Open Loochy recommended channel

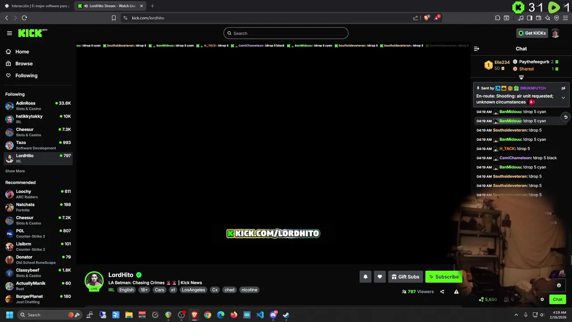coord(38,194)
